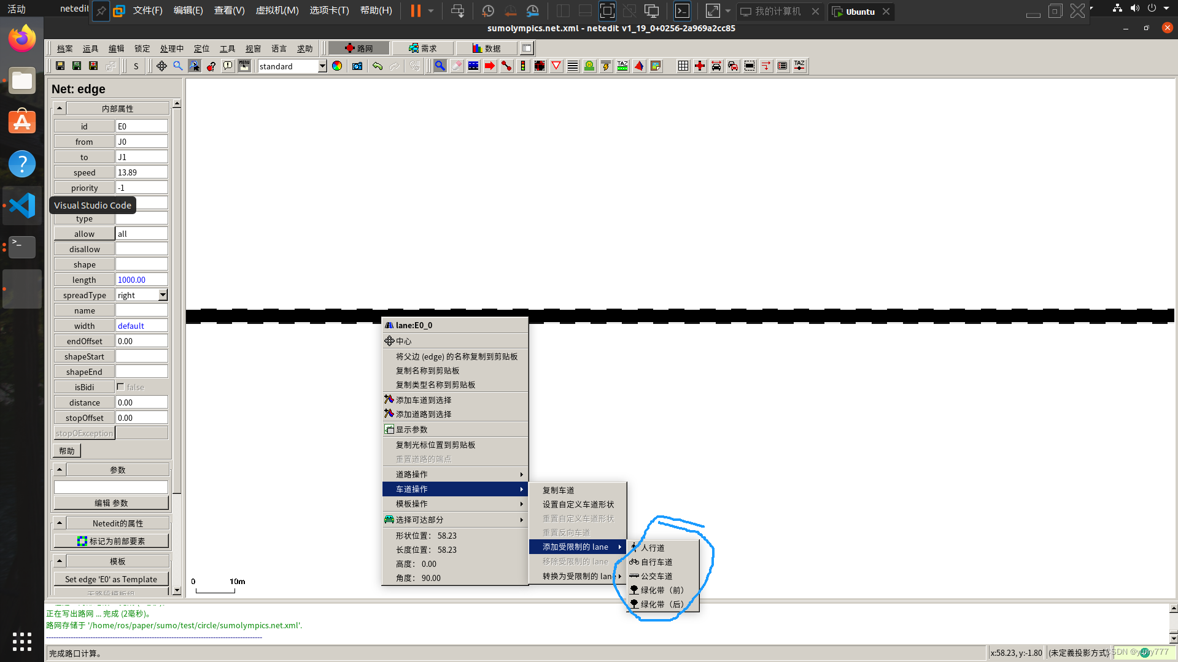
Task: Click the speed value input field
Action: 142,172
